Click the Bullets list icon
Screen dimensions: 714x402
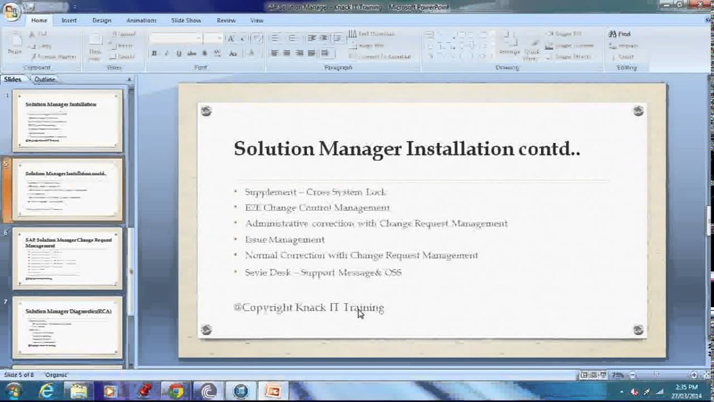(x=275, y=39)
